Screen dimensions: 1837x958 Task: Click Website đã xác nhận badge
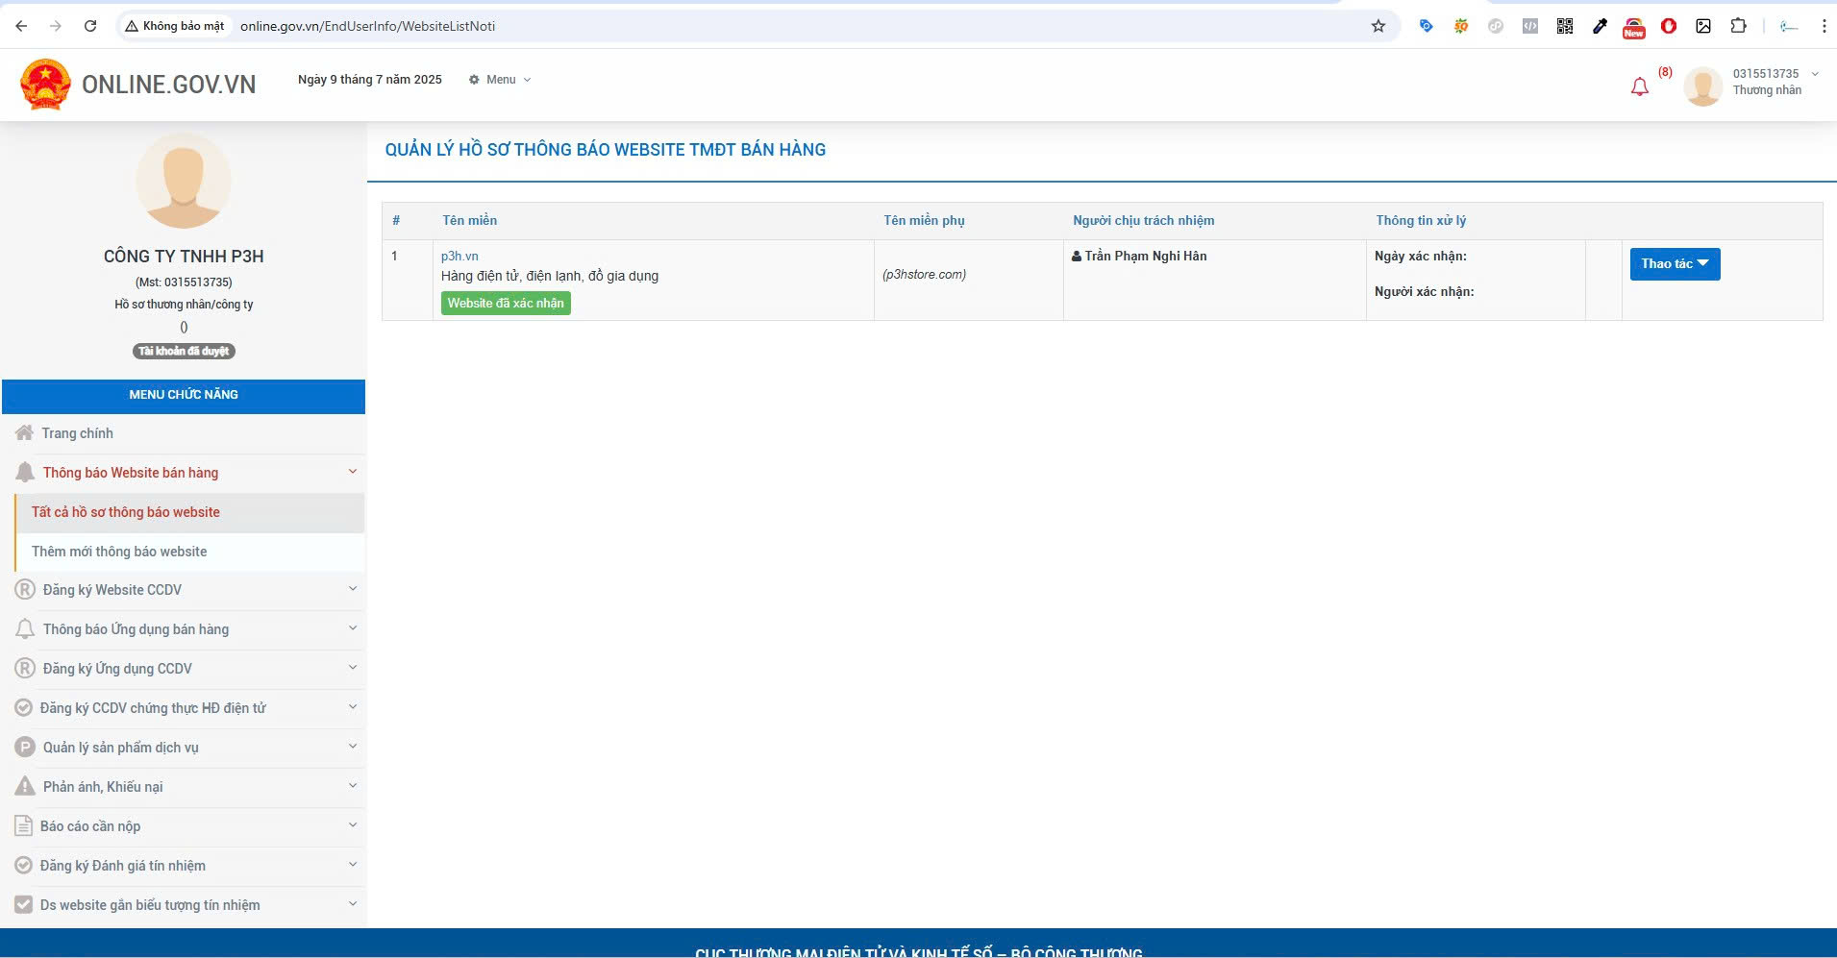point(506,303)
